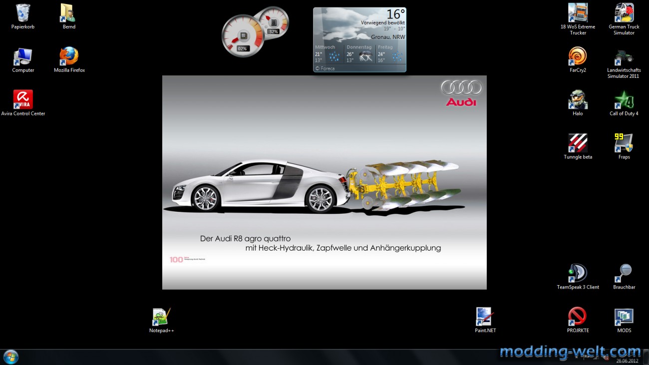
Task: Select Donnerstag forecast in weather gadget
Action: pyautogui.click(x=360, y=53)
